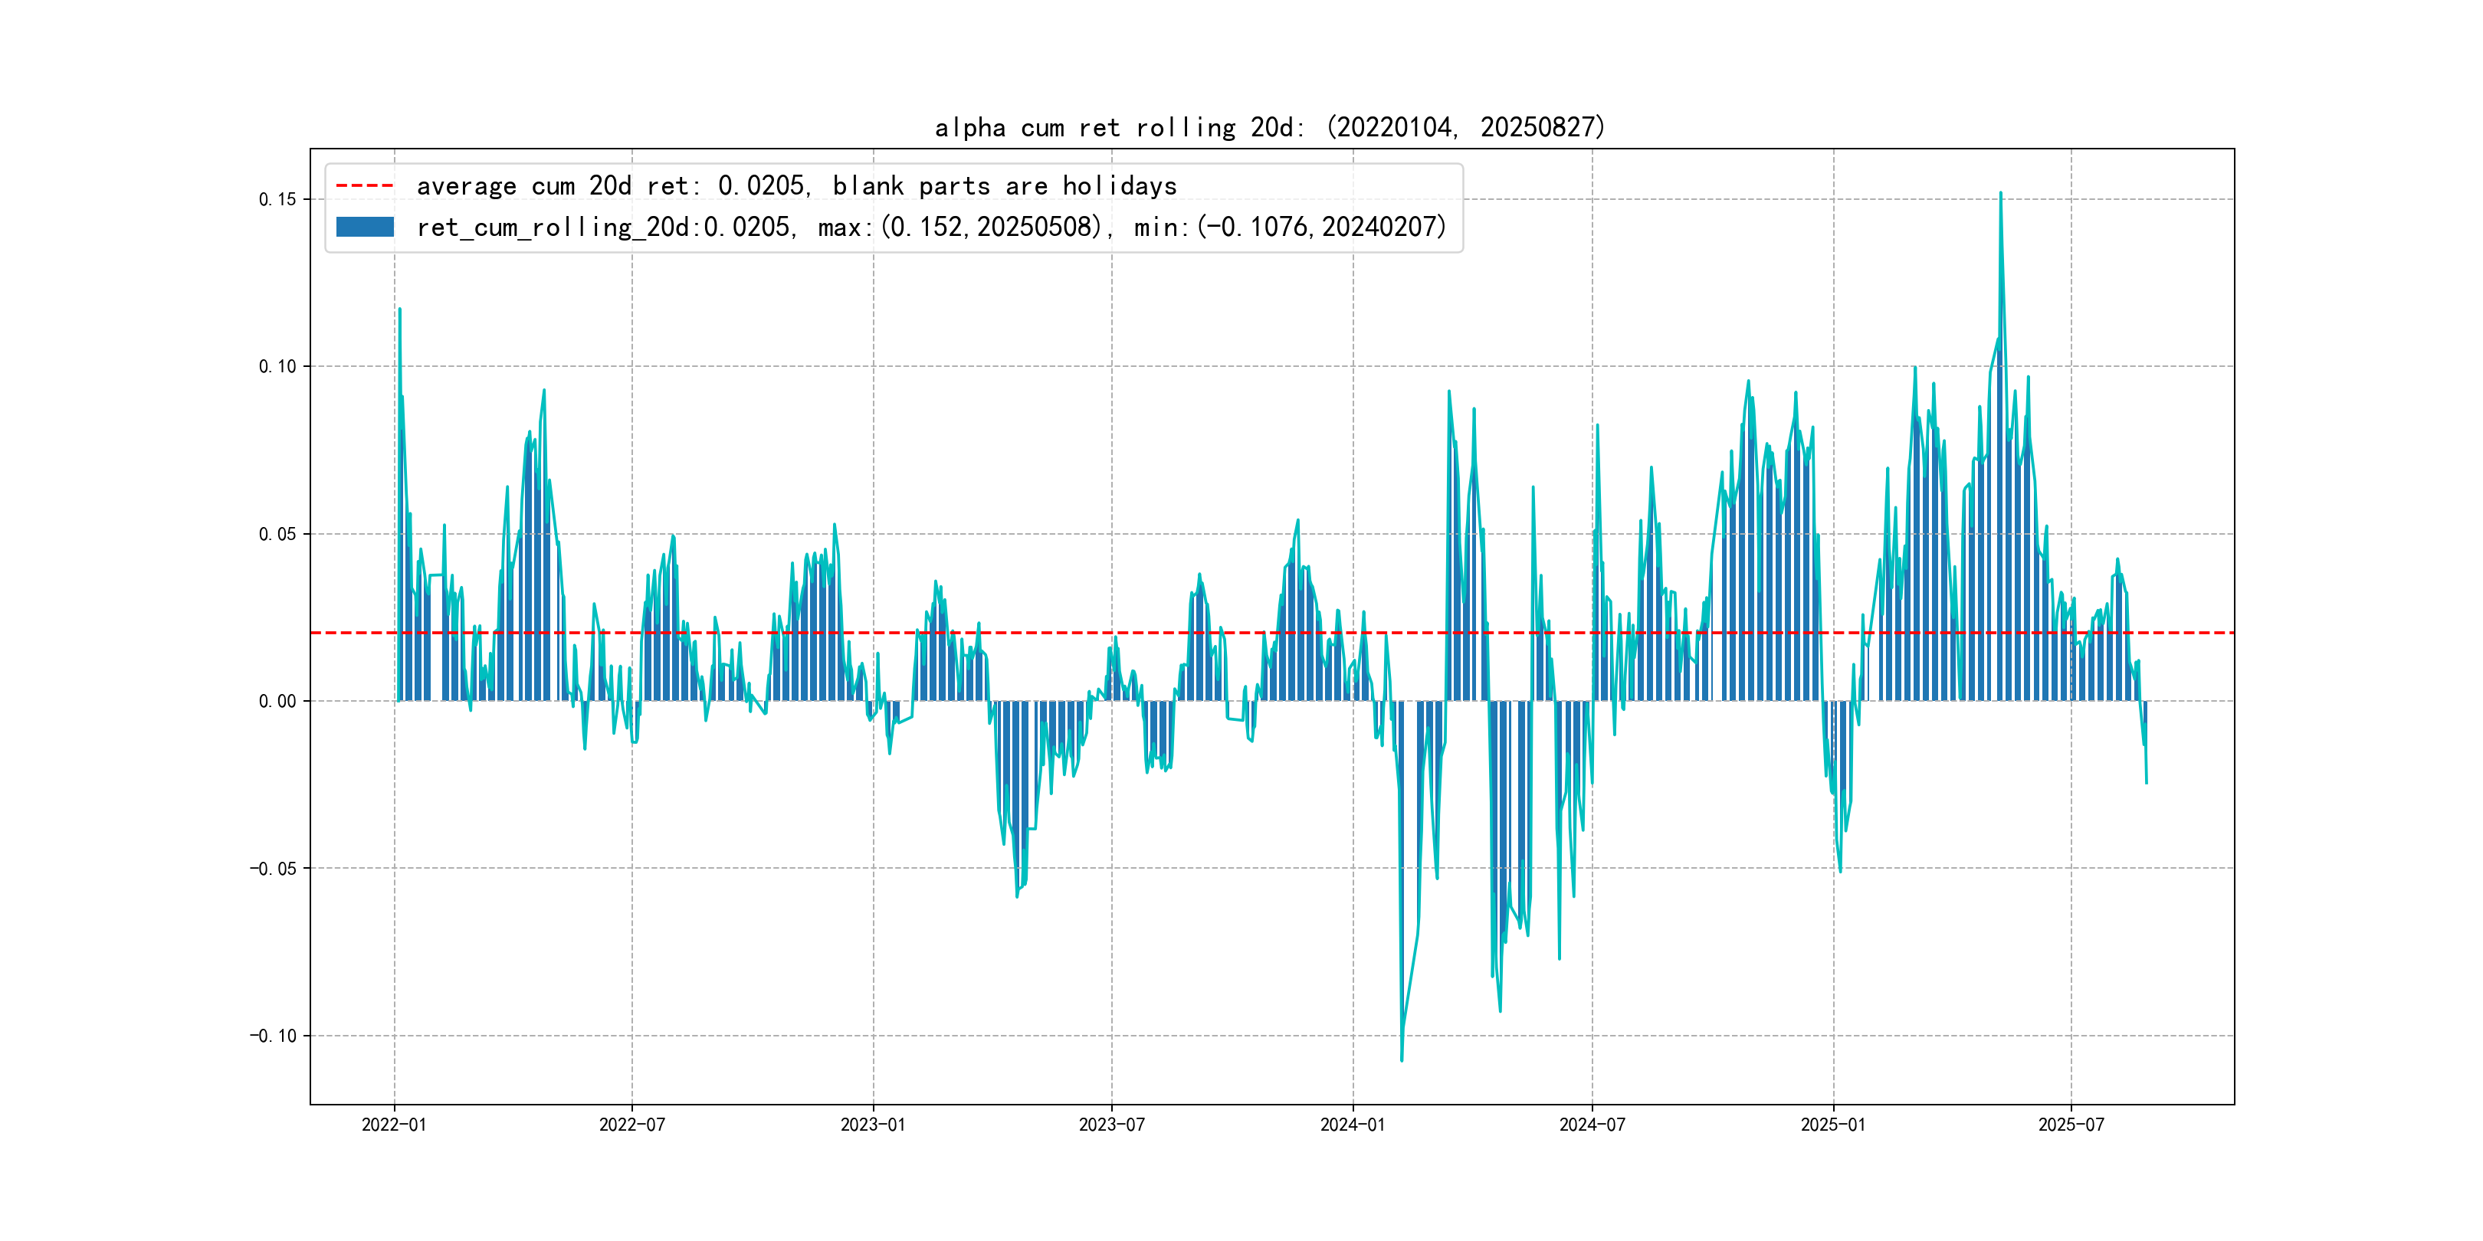
Task: Click the 2023-01 x-axis tick label
Action: coord(872,1125)
